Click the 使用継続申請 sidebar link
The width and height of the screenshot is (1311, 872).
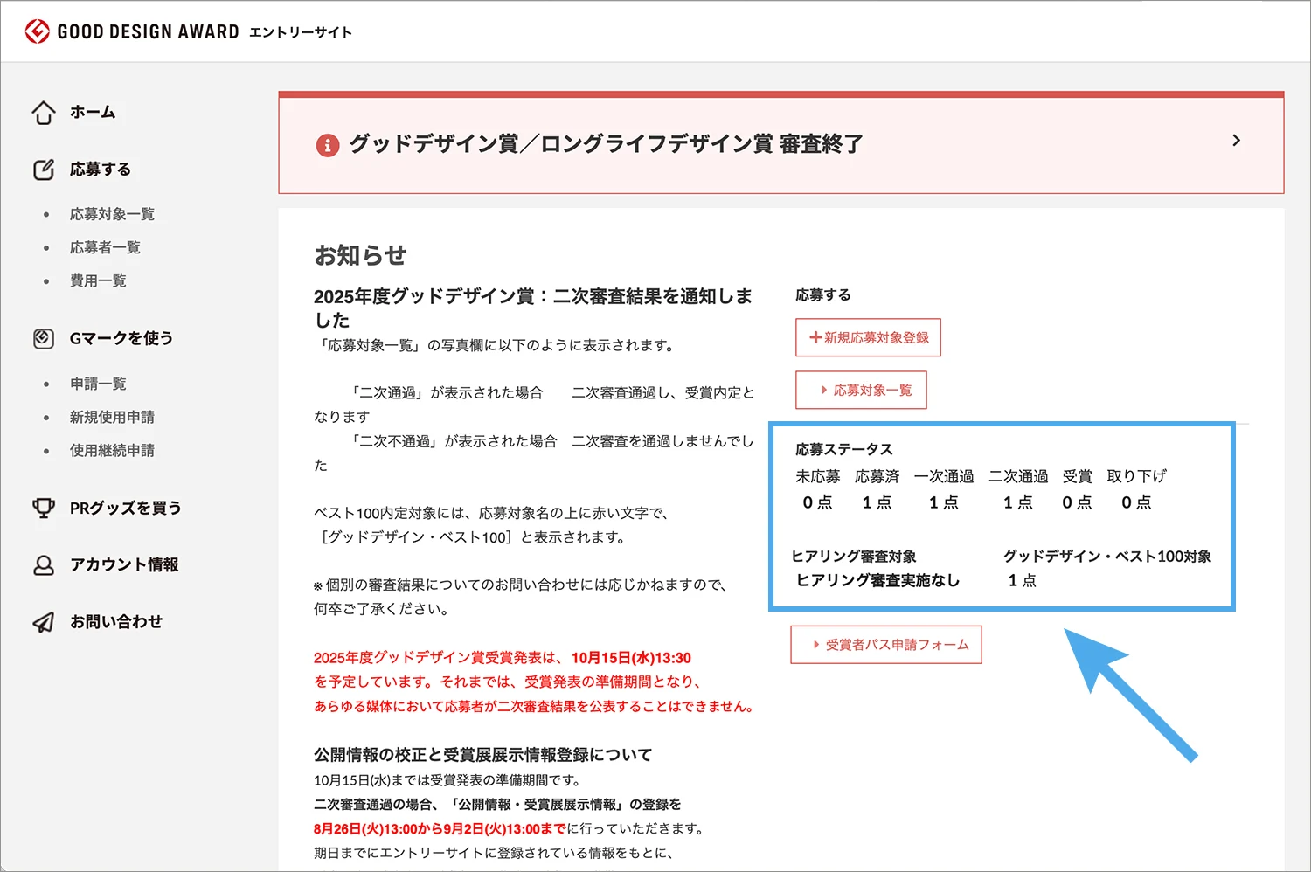pos(112,450)
